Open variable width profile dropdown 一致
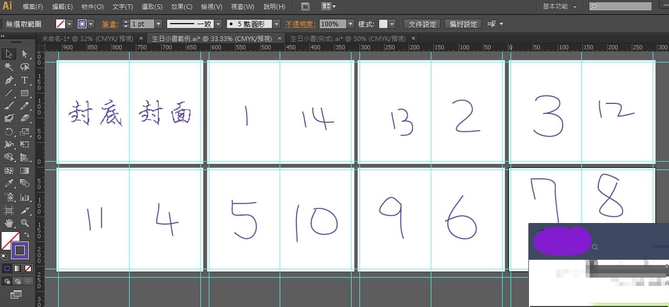The height and width of the screenshot is (307, 669). point(218,24)
